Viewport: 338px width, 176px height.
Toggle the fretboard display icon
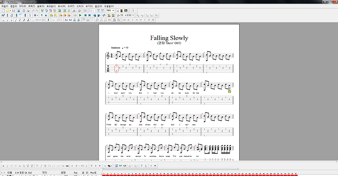coord(122,10)
